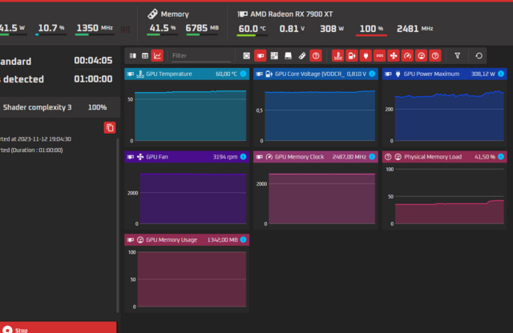This screenshot has width=513, height=333.
Task: Open info icon on GPU Fan graph
Action: tap(243, 157)
